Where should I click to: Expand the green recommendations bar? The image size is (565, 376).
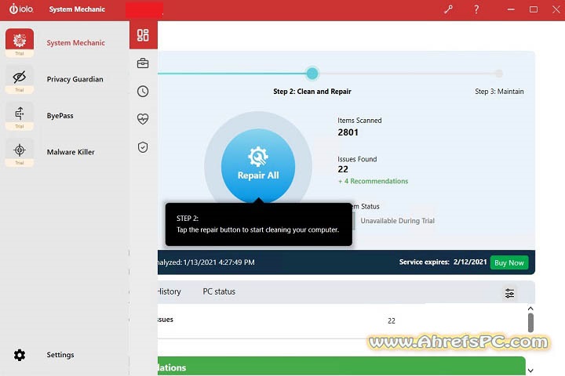pyautogui.click(x=341, y=367)
